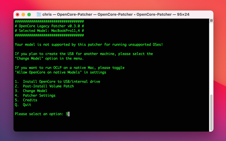The width and height of the screenshot is (226, 141).
Task: Click 'Selected Model: MacBookPro11,4' text
Action: click(49, 31)
